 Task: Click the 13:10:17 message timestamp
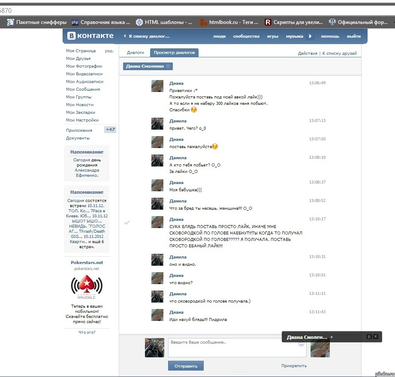(317, 219)
